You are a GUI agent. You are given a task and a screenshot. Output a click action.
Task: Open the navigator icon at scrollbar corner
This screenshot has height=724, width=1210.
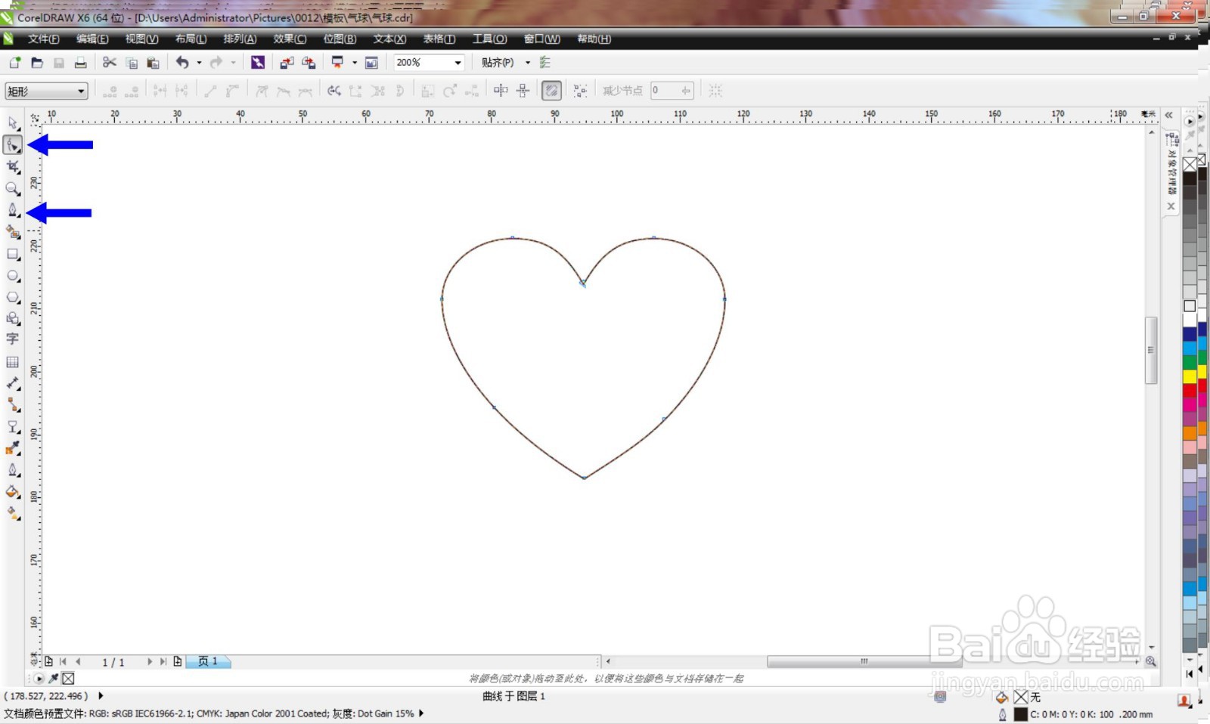point(1150,661)
